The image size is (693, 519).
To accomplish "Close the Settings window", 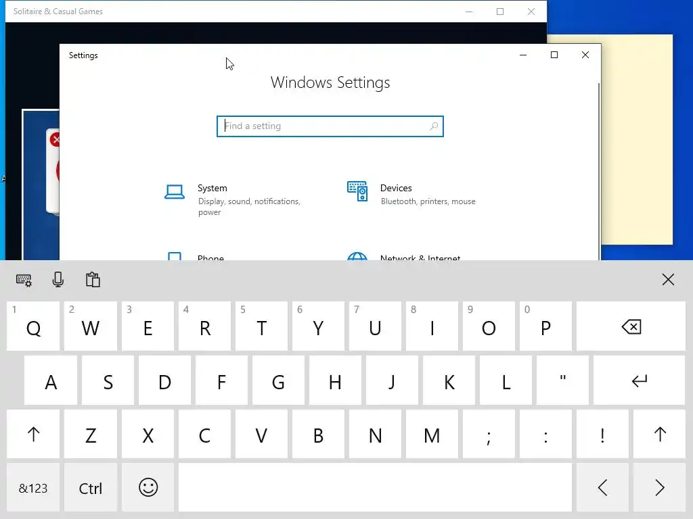I will (x=585, y=55).
